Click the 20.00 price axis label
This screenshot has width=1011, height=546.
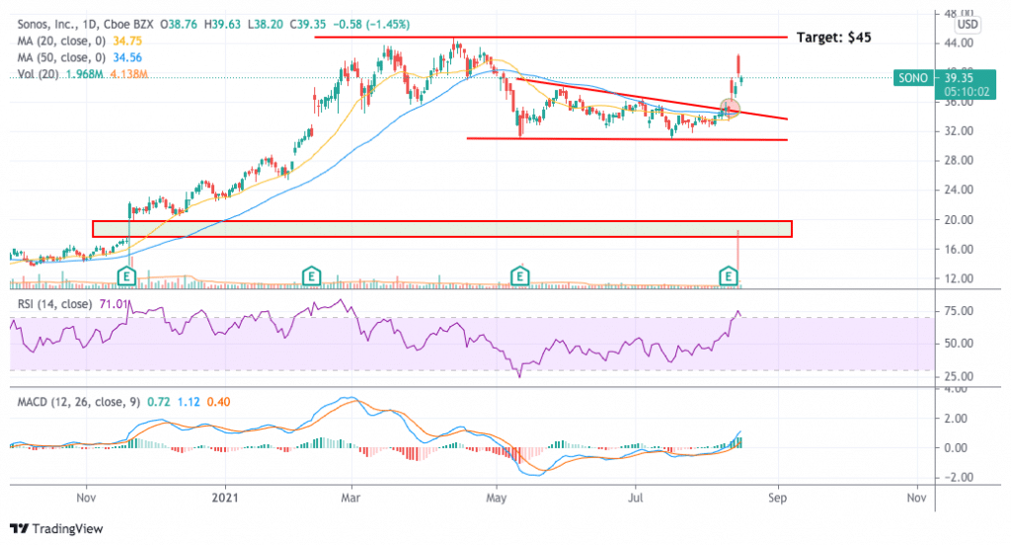pyautogui.click(x=958, y=220)
